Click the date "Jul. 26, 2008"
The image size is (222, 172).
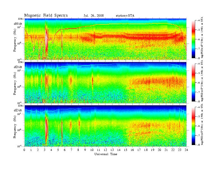pyautogui.click(x=94, y=16)
